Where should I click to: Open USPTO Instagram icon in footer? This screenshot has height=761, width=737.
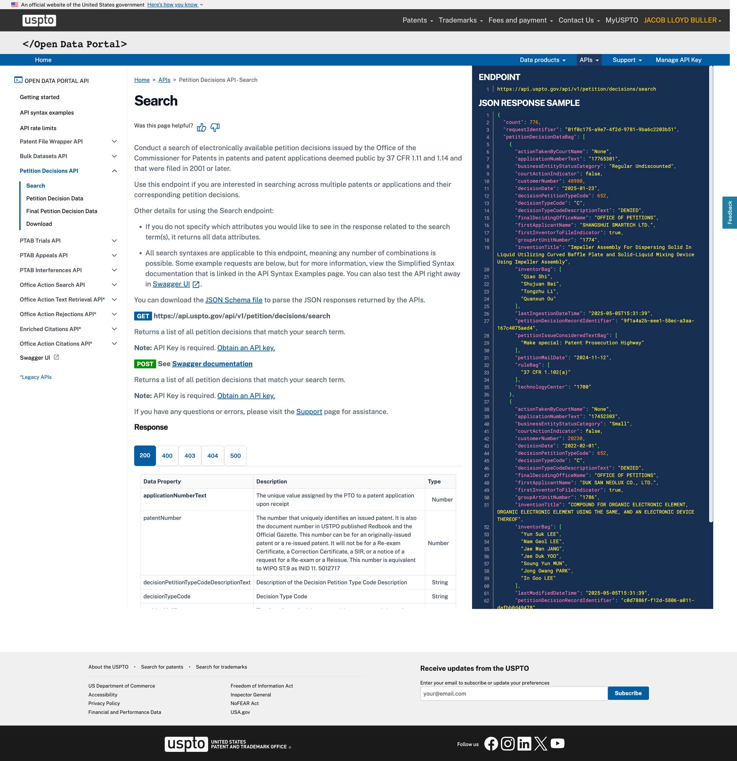[508, 744]
